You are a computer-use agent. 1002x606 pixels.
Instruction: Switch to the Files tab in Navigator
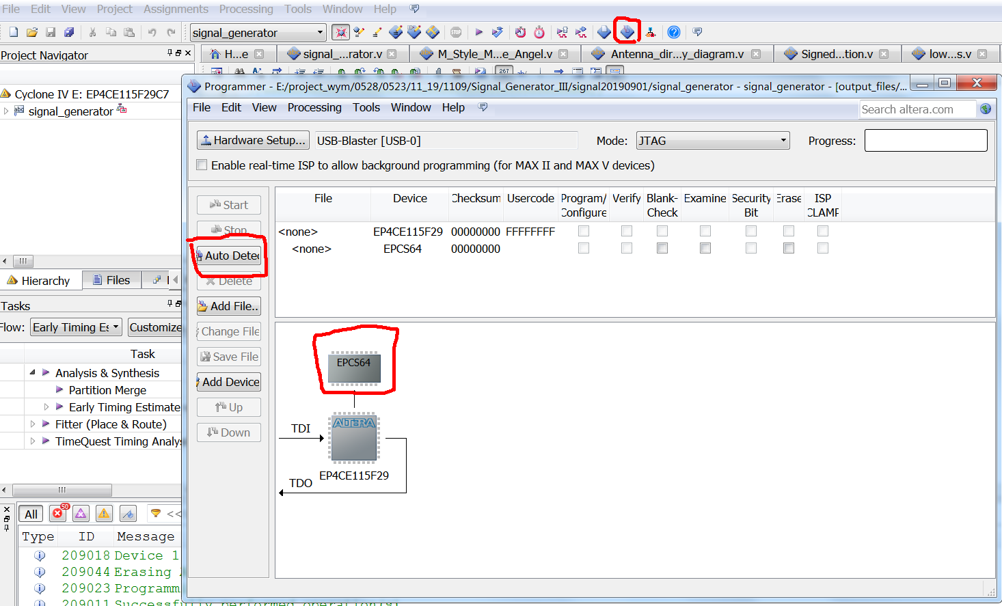tap(111, 280)
